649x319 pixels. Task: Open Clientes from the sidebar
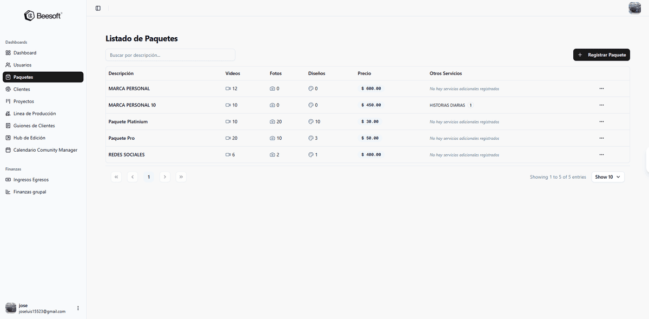(x=22, y=89)
